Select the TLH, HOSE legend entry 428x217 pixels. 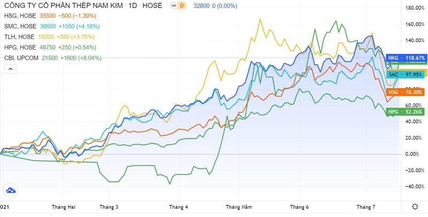click(x=18, y=36)
